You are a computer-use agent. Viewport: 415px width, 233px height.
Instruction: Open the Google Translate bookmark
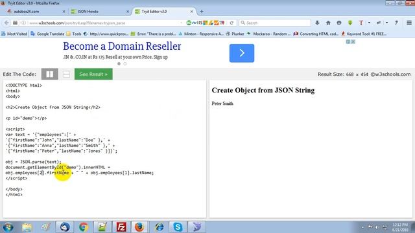point(47,34)
